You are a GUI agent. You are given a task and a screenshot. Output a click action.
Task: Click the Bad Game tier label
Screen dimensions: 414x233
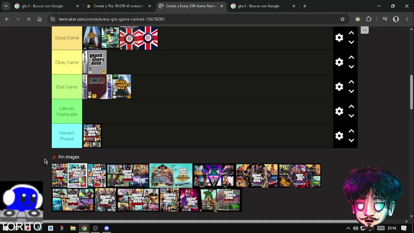pos(67,87)
